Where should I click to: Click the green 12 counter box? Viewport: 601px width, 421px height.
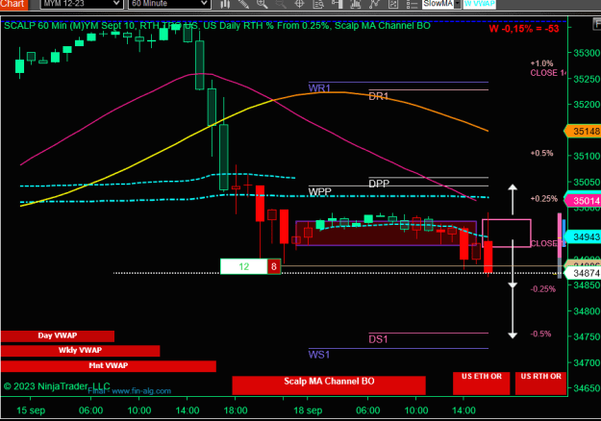point(244,266)
